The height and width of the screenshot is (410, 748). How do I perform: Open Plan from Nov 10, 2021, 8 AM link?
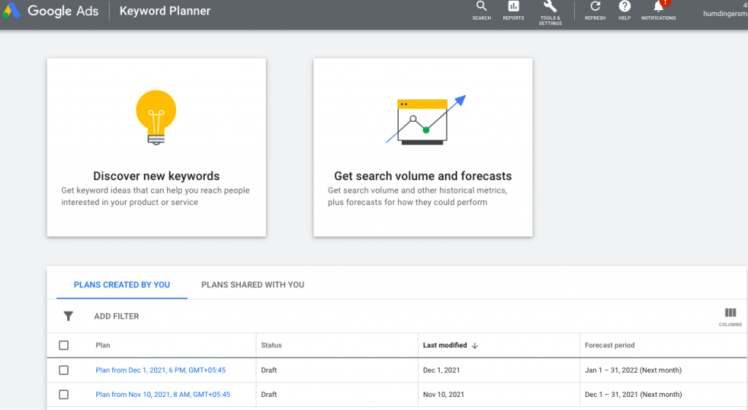163,394
